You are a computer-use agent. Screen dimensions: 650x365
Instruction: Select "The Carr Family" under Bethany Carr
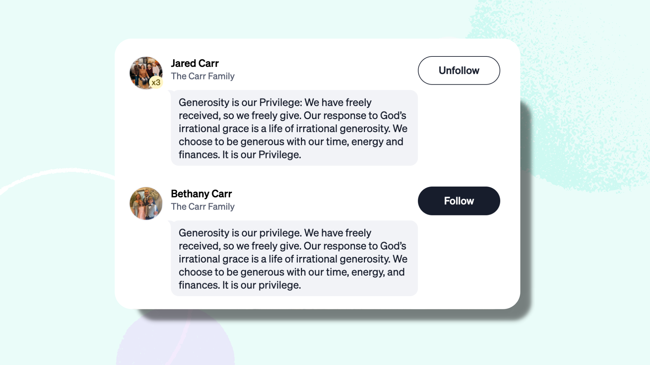[x=203, y=207]
